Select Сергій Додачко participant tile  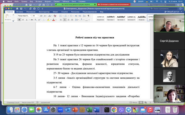(169, 41)
